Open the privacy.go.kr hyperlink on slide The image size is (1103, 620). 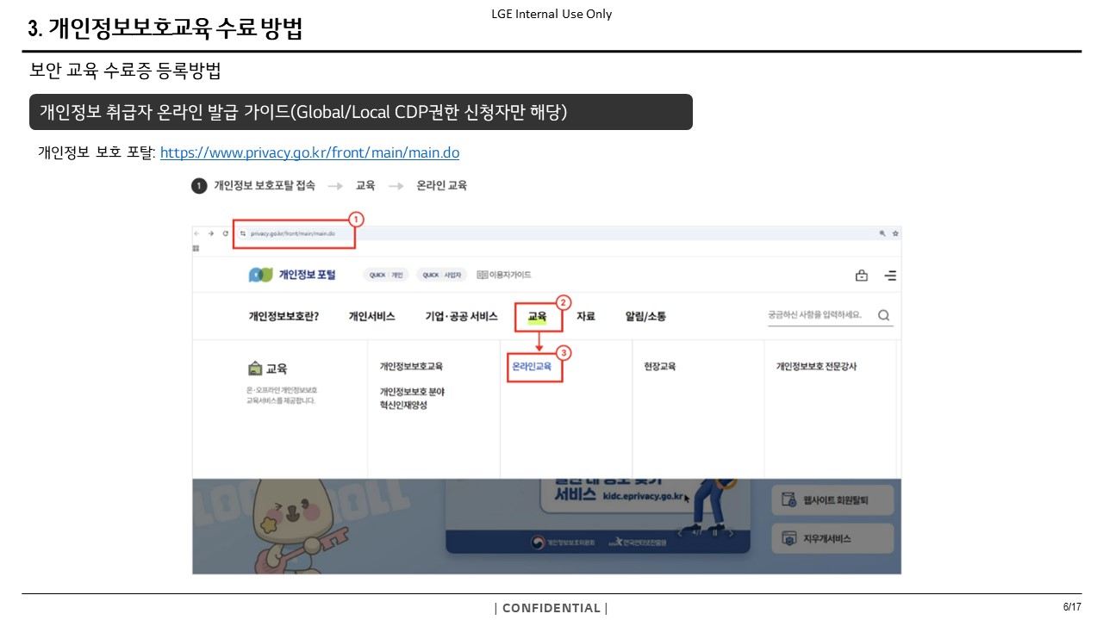pos(309,152)
